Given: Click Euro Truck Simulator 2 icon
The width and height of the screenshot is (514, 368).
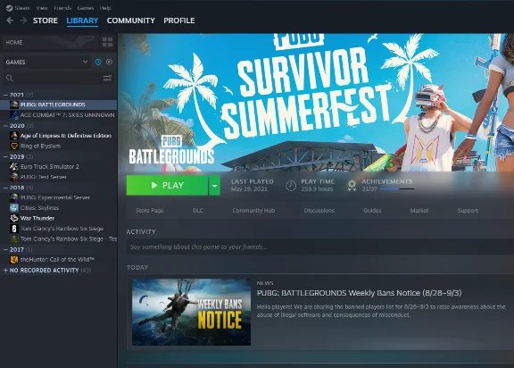Looking at the screenshot, I should (x=14, y=166).
